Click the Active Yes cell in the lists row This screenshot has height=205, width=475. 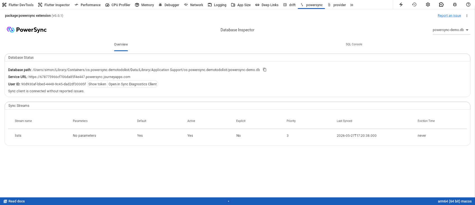pos(190,136)
